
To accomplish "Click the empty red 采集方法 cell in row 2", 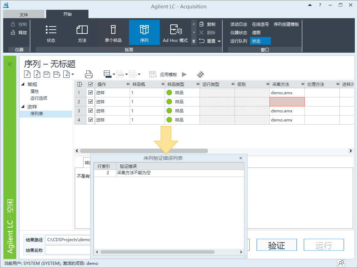I will pyautogui.click(x=287, y=102).
